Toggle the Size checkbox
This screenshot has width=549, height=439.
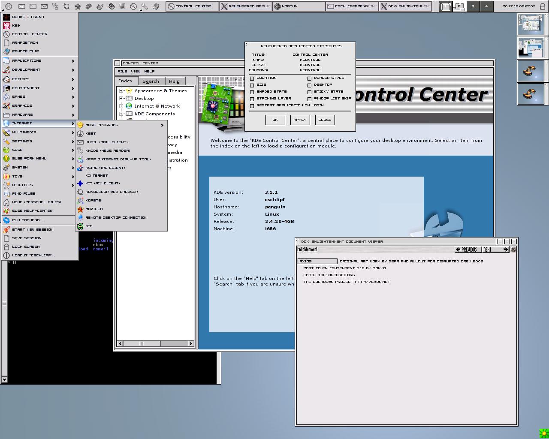click(252, 85)
